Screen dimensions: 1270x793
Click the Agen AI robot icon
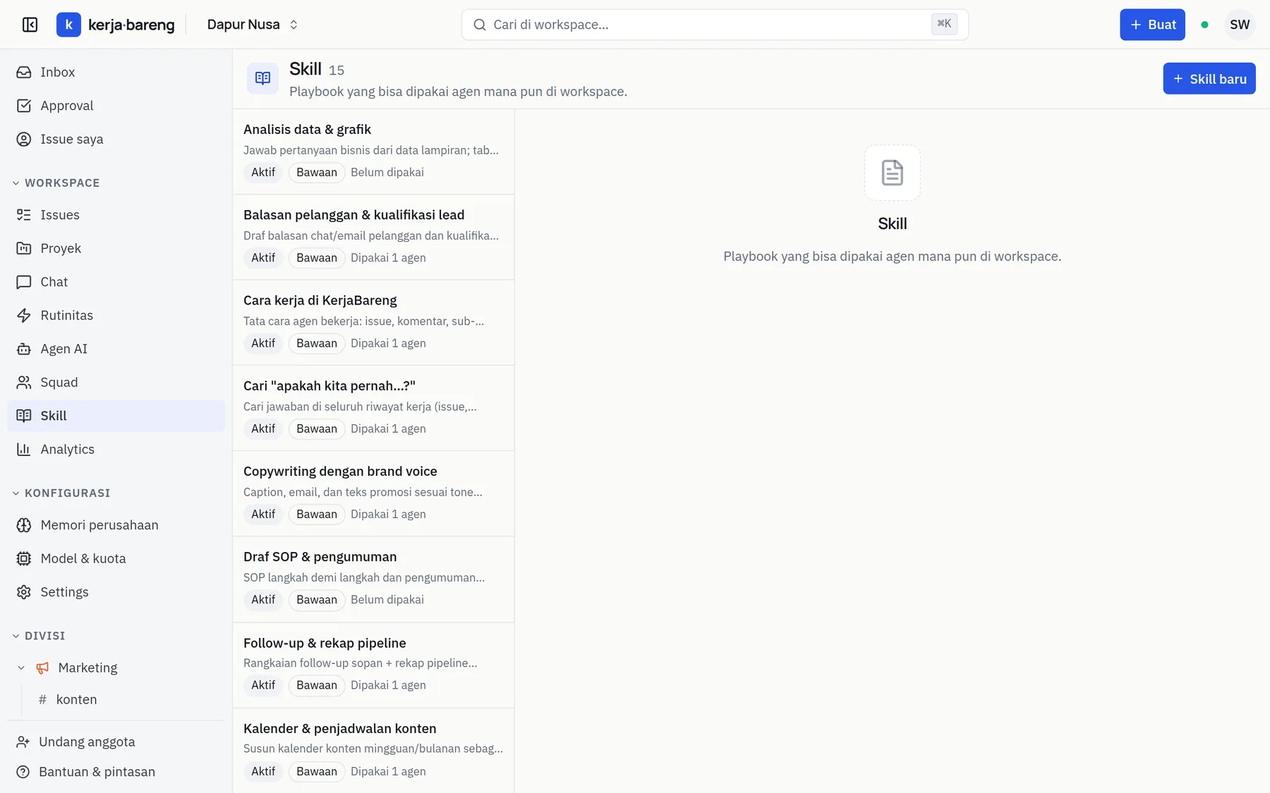pos(24,349)
